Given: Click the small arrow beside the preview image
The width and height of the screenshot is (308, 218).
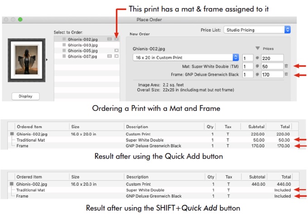Looking at the screenshot, I should click(48, 59).
